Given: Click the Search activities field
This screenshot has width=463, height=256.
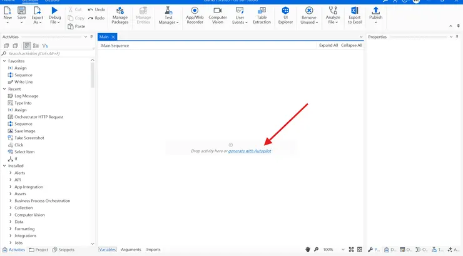Looking at the screenshot, I should [48, 53].
